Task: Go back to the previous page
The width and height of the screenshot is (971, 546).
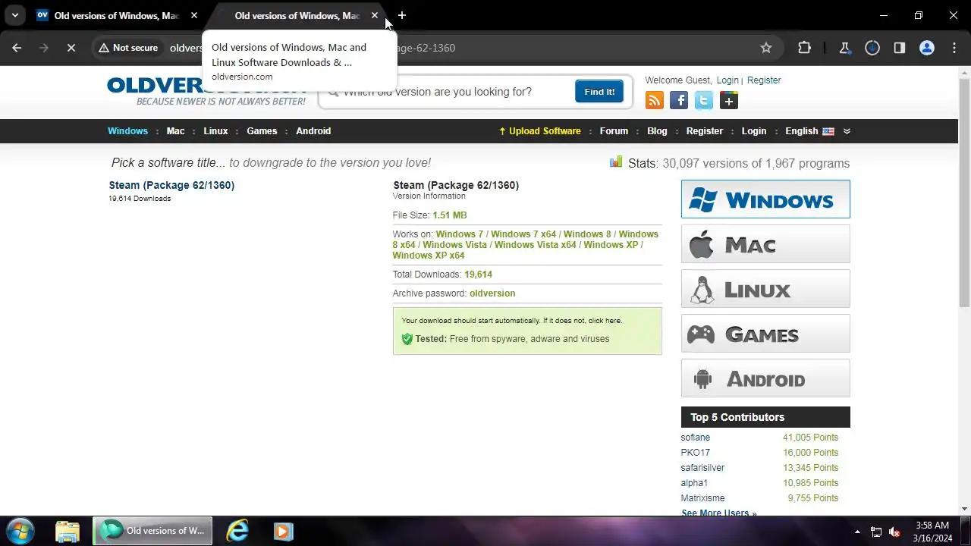Action: tap(17, 48)
